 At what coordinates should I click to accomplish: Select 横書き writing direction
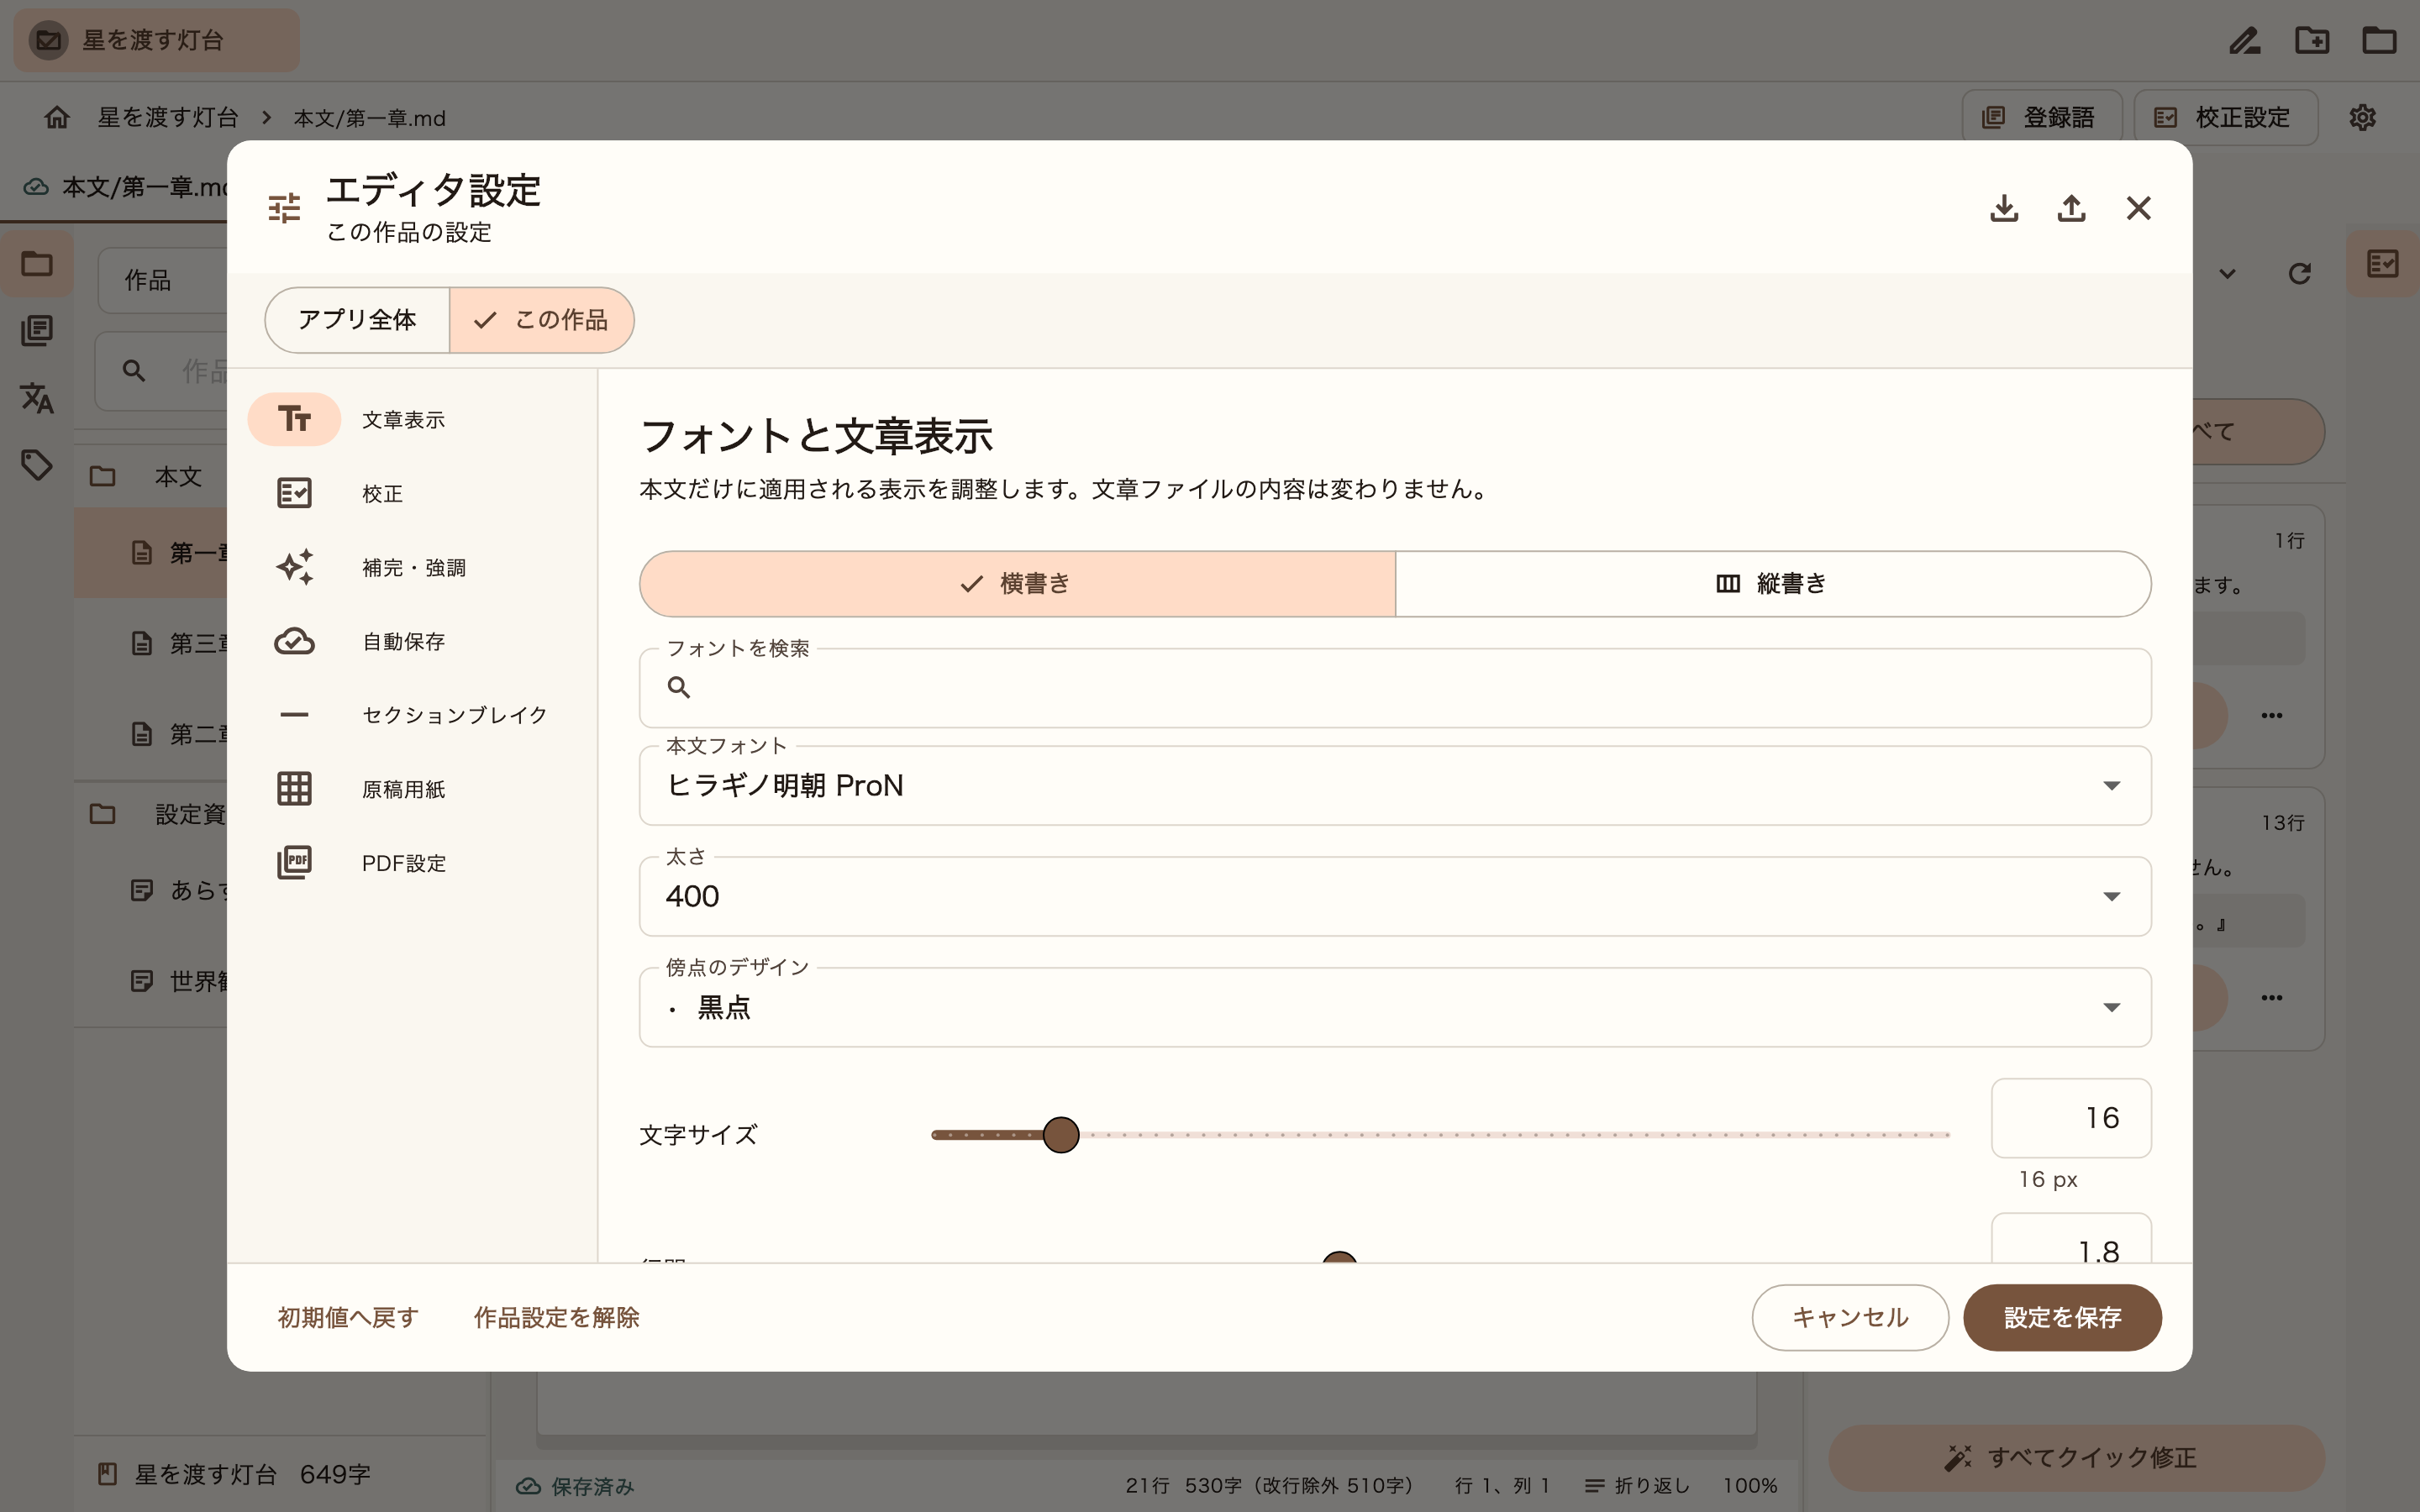(1017, 584)
